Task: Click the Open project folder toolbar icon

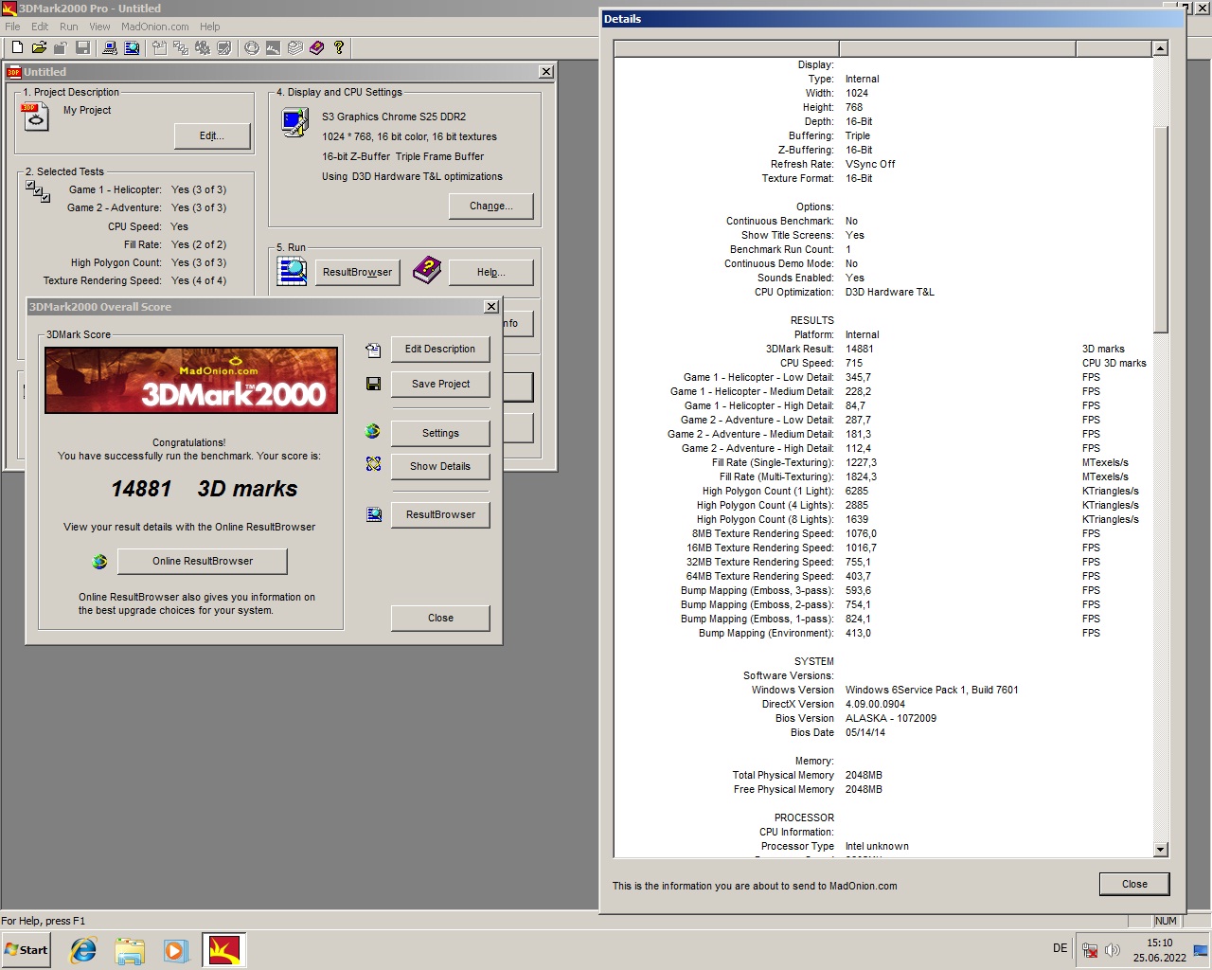Action: coord(39,47)
